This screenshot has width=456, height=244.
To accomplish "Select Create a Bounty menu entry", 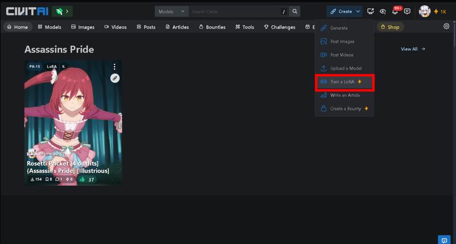I will click(x=344, y=108).
